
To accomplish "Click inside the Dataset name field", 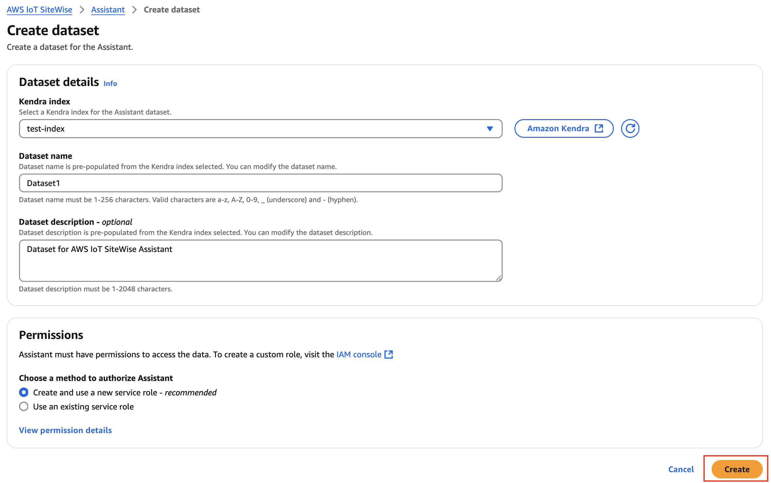I will pos(259,183).
